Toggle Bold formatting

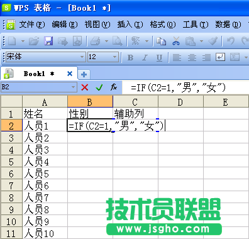point(130,57)
